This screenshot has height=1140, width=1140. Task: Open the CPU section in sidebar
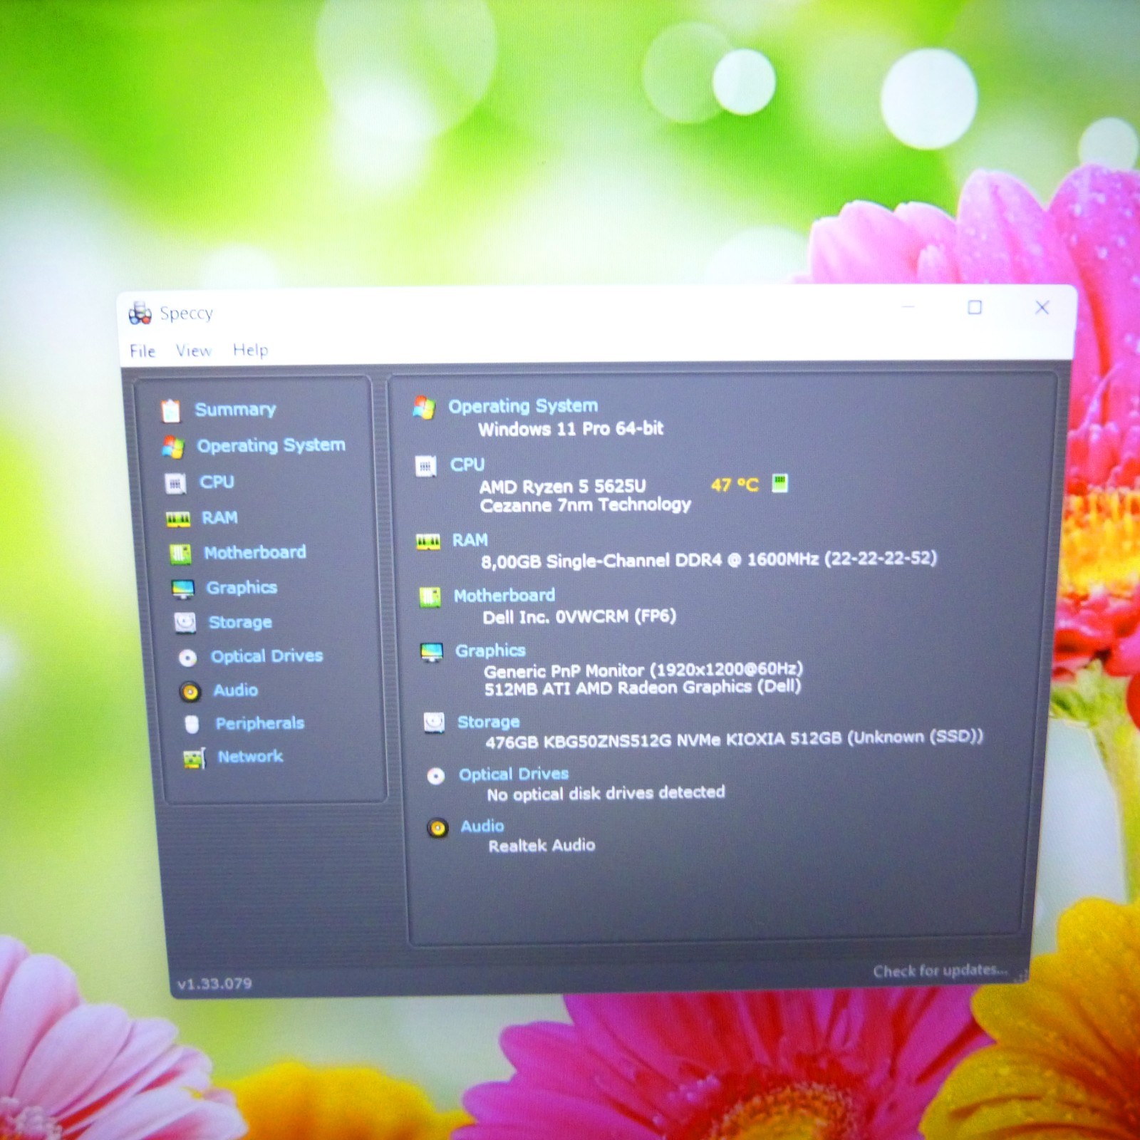coord(217,482)
